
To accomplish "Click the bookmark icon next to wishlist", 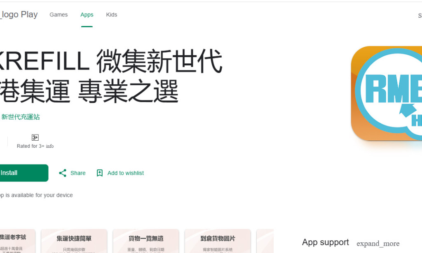I will pos(99,173).
